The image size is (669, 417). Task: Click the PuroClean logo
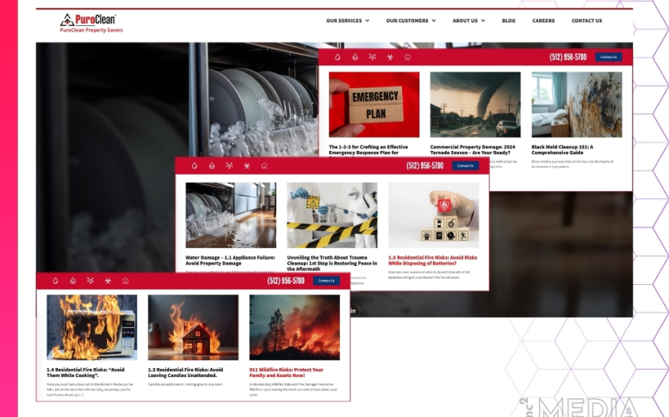88,20
